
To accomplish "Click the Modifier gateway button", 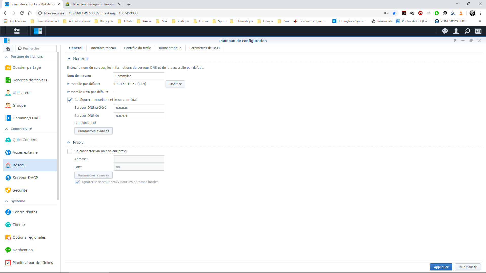I will [x=175, y=84].
